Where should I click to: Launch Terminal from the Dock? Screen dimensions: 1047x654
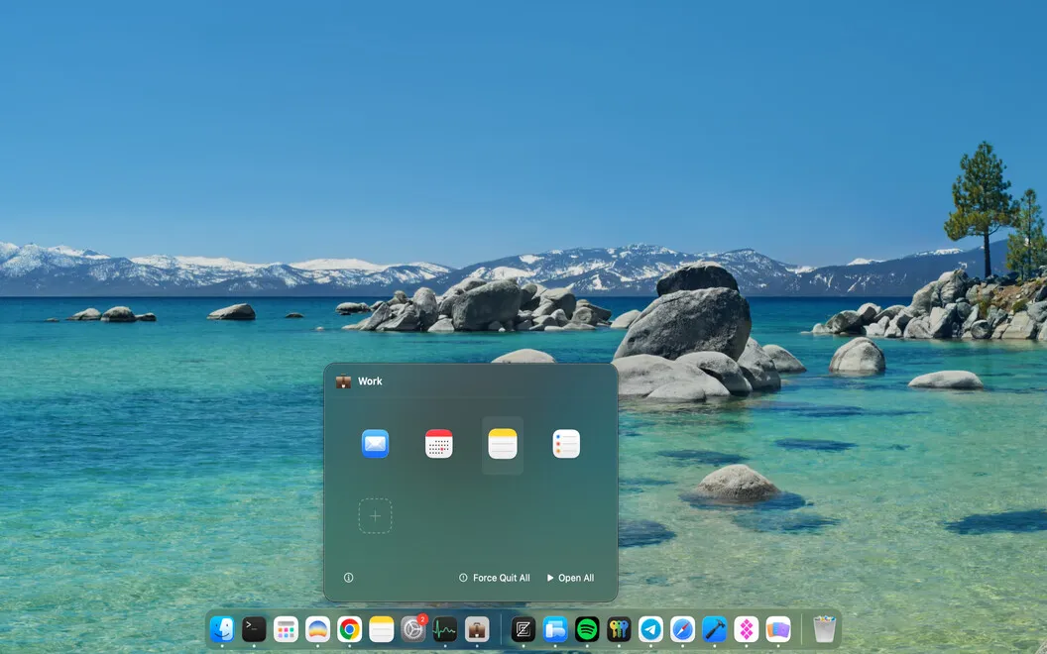pos(254,629)
